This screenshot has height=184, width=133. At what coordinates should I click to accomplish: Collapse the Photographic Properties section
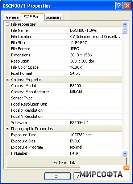point(8,129)
